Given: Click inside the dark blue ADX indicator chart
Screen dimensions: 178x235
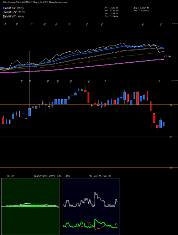Looking at the screenshot, I should click(91, 207).
